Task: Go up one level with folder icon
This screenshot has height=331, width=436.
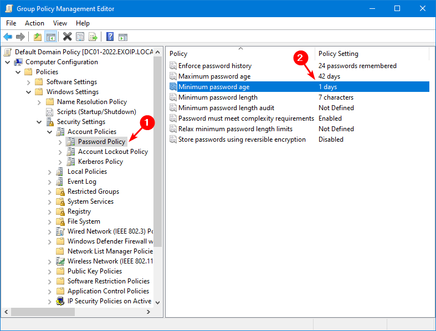Action: coord(38,37)
